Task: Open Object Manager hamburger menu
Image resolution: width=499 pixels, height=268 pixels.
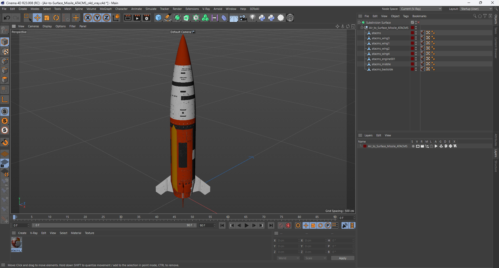Action: point(360,16)
